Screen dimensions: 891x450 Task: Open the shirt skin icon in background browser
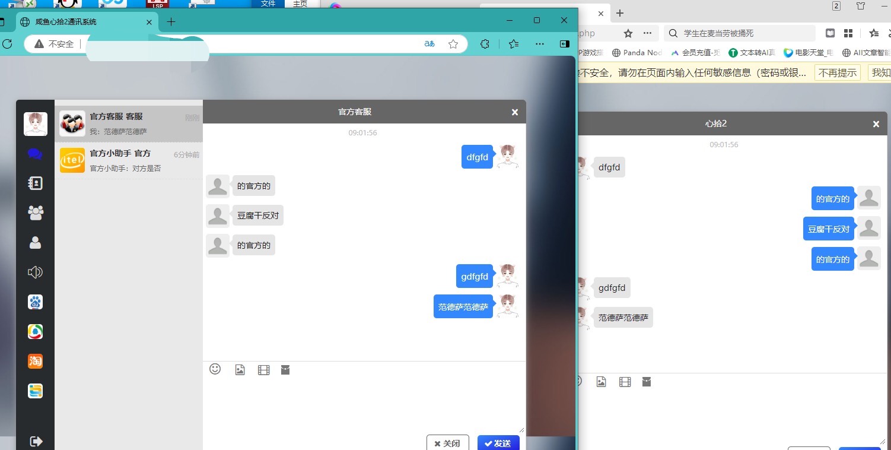pyautogui.click(x=861, y=6)
